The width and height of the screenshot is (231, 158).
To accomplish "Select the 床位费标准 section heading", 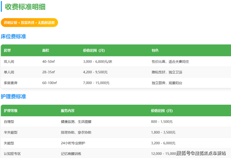I will (13, 36).
